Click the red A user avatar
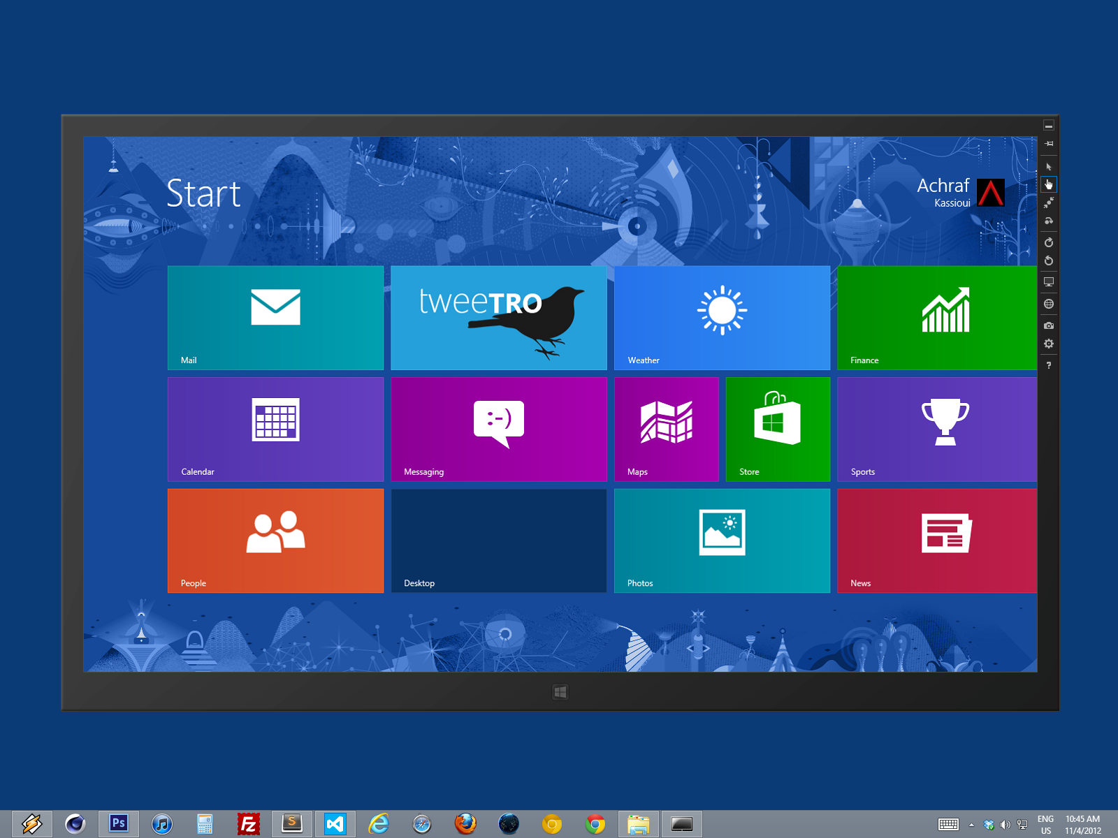The height and width of the screenshot is (838, 1118). pos(991,193)
